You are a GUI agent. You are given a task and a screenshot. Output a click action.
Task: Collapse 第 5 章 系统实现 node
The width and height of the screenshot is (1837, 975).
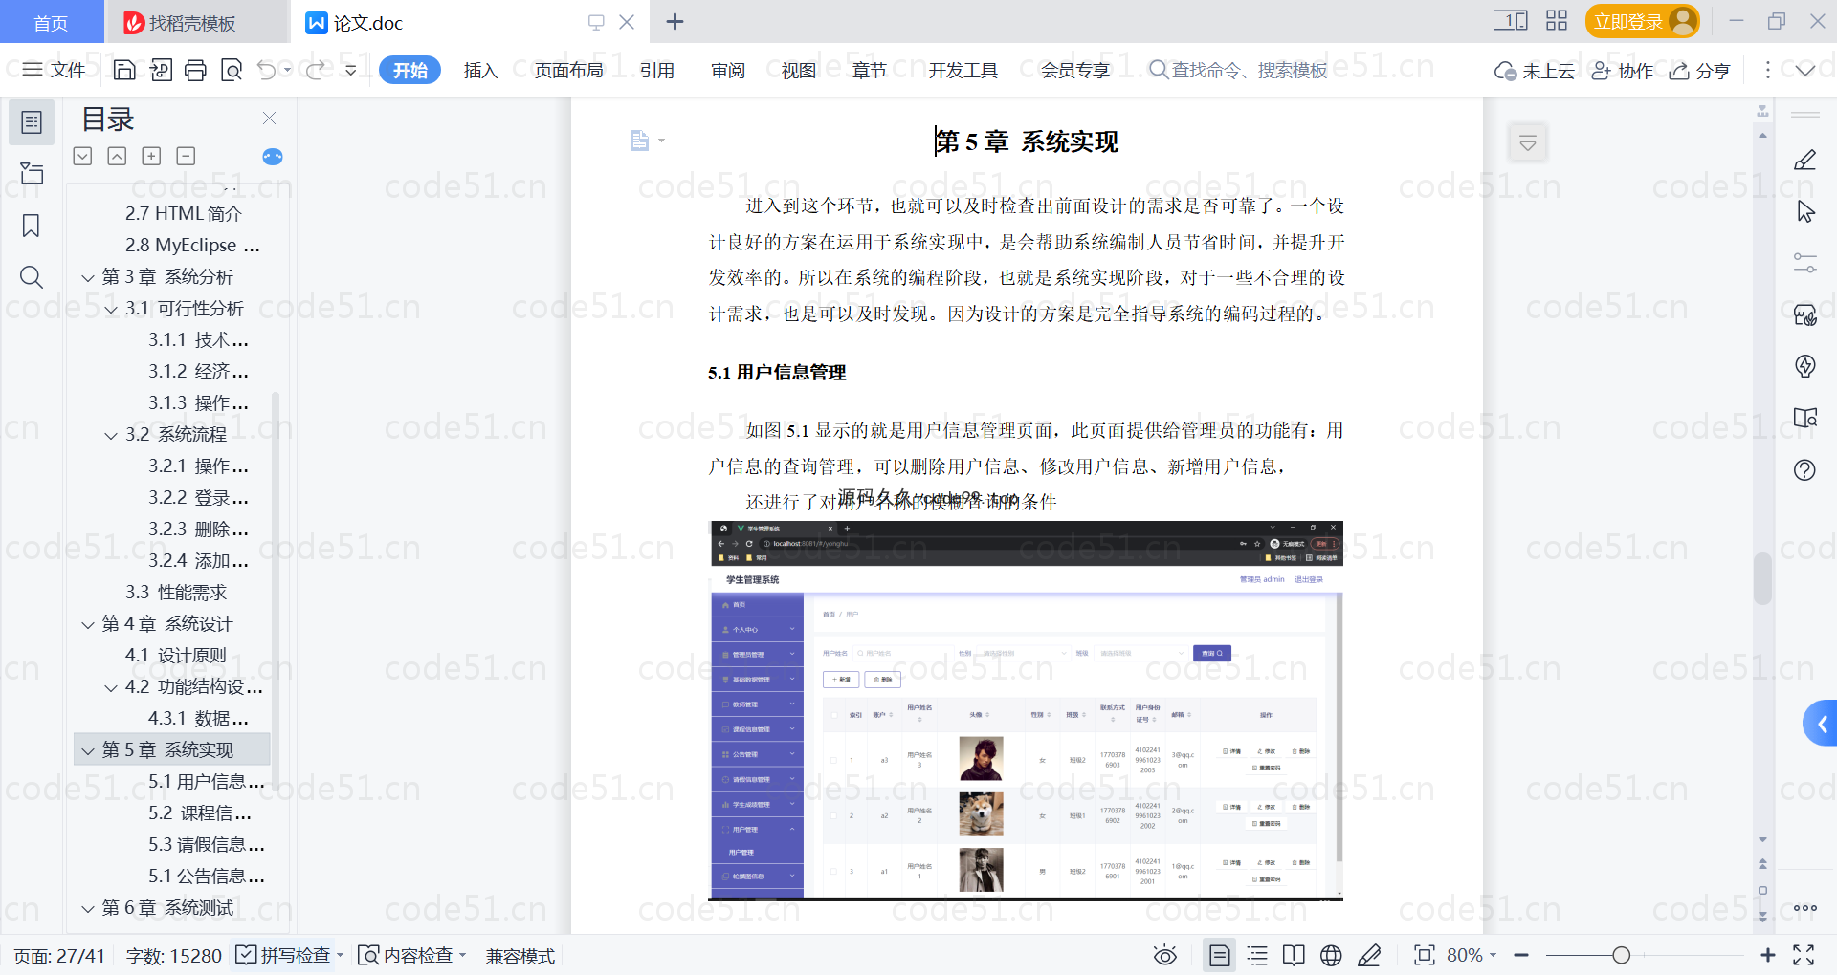(88, 751)
